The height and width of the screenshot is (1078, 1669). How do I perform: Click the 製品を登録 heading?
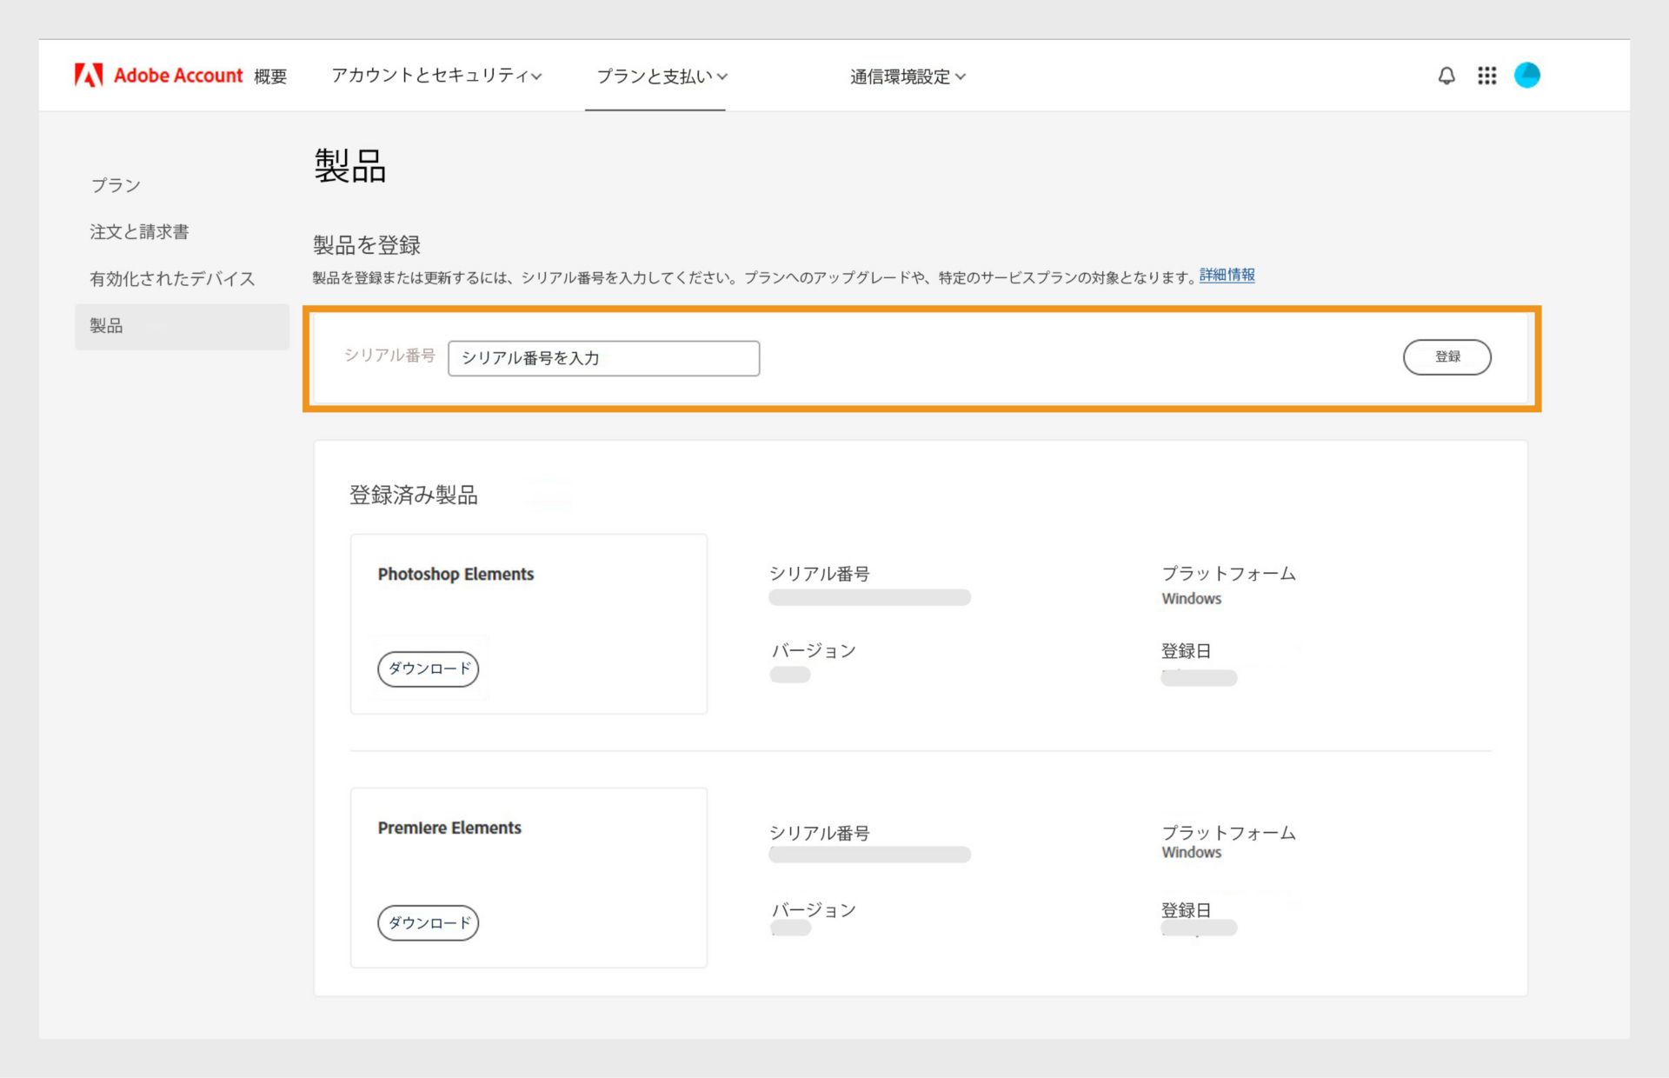click(367, 245)
